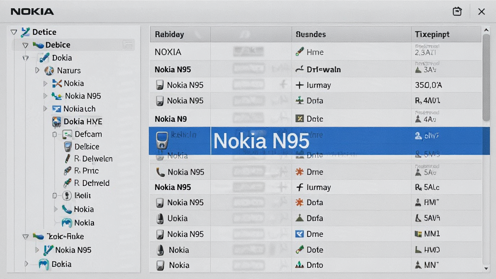Screen dimensions: 496x279
Task: Click the Ihelit round icon
Action: coord(67,196)
